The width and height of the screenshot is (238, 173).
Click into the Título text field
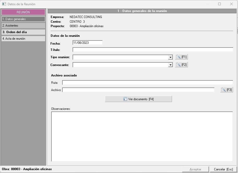pos(153,50)
